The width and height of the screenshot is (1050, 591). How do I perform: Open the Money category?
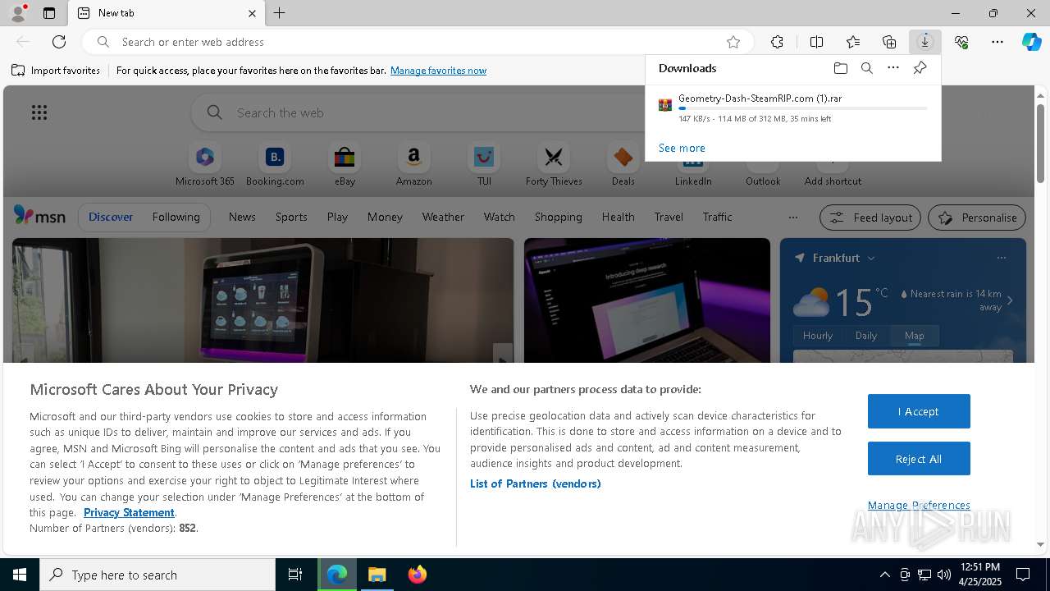[385, 217]
